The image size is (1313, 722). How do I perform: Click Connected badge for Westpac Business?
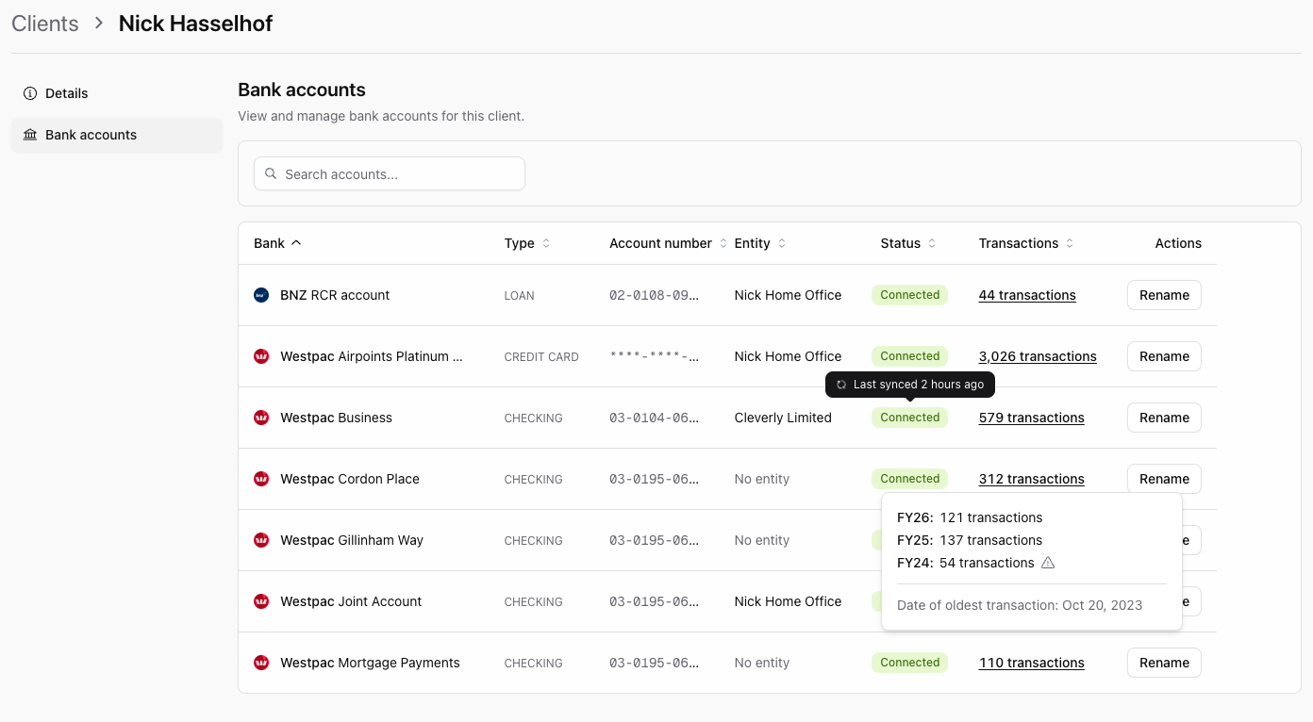[909, 418]
